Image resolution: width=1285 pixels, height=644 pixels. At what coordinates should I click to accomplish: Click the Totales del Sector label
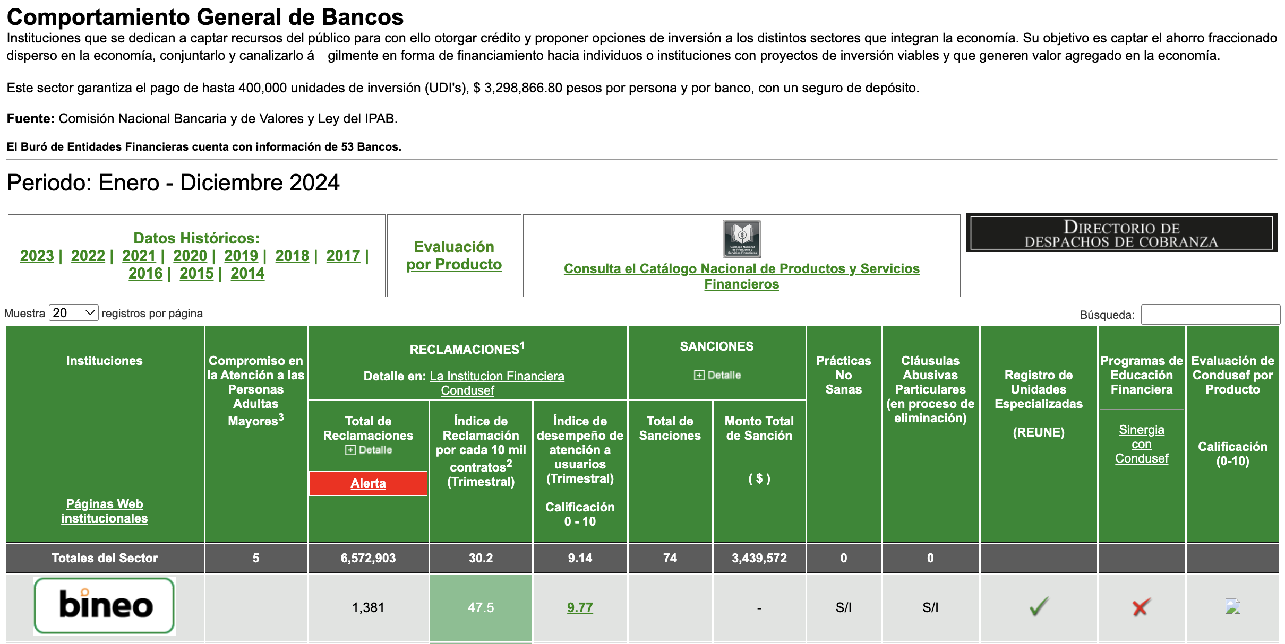click(x=105, y=558)
